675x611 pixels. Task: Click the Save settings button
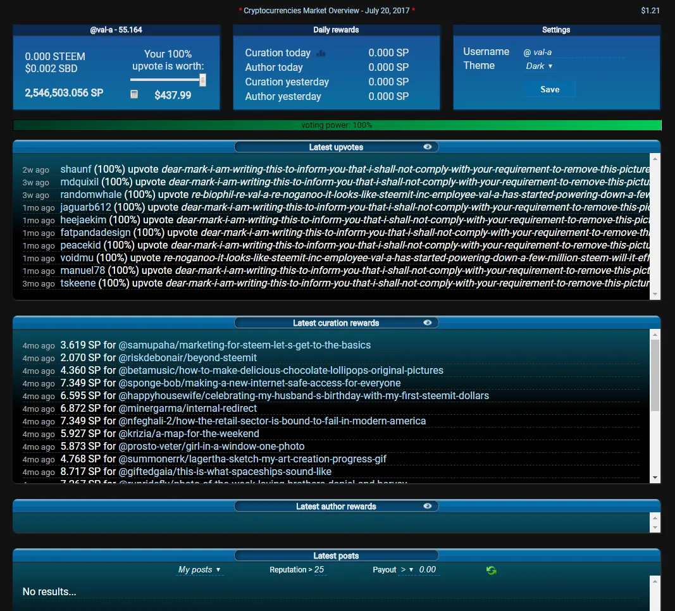coord(550,89)
